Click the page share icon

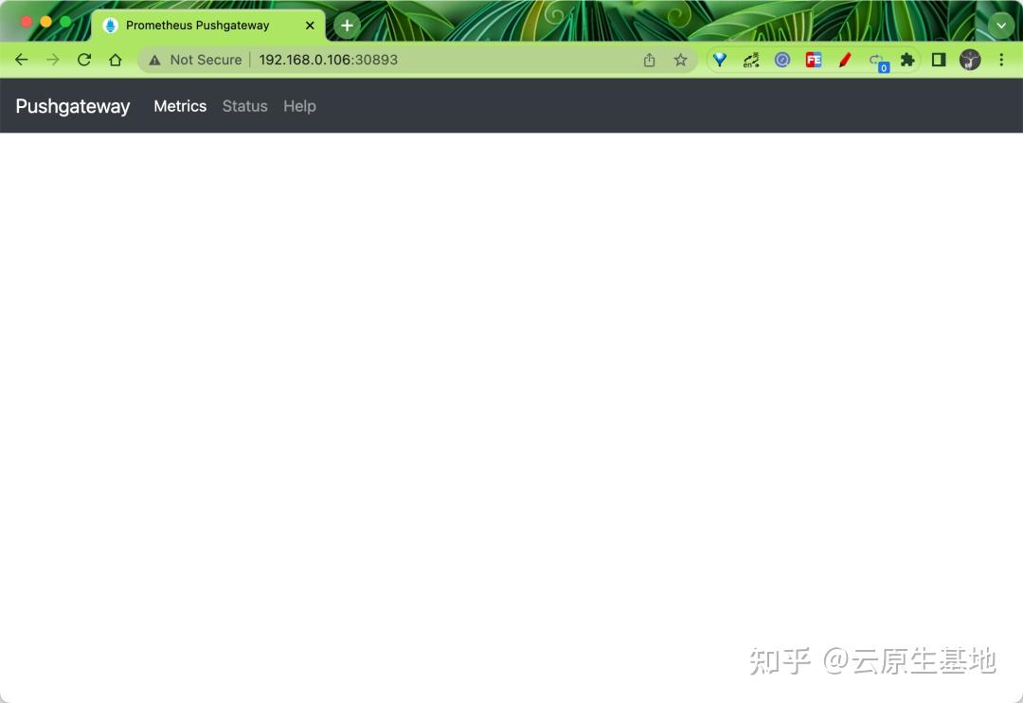[650, 60]
